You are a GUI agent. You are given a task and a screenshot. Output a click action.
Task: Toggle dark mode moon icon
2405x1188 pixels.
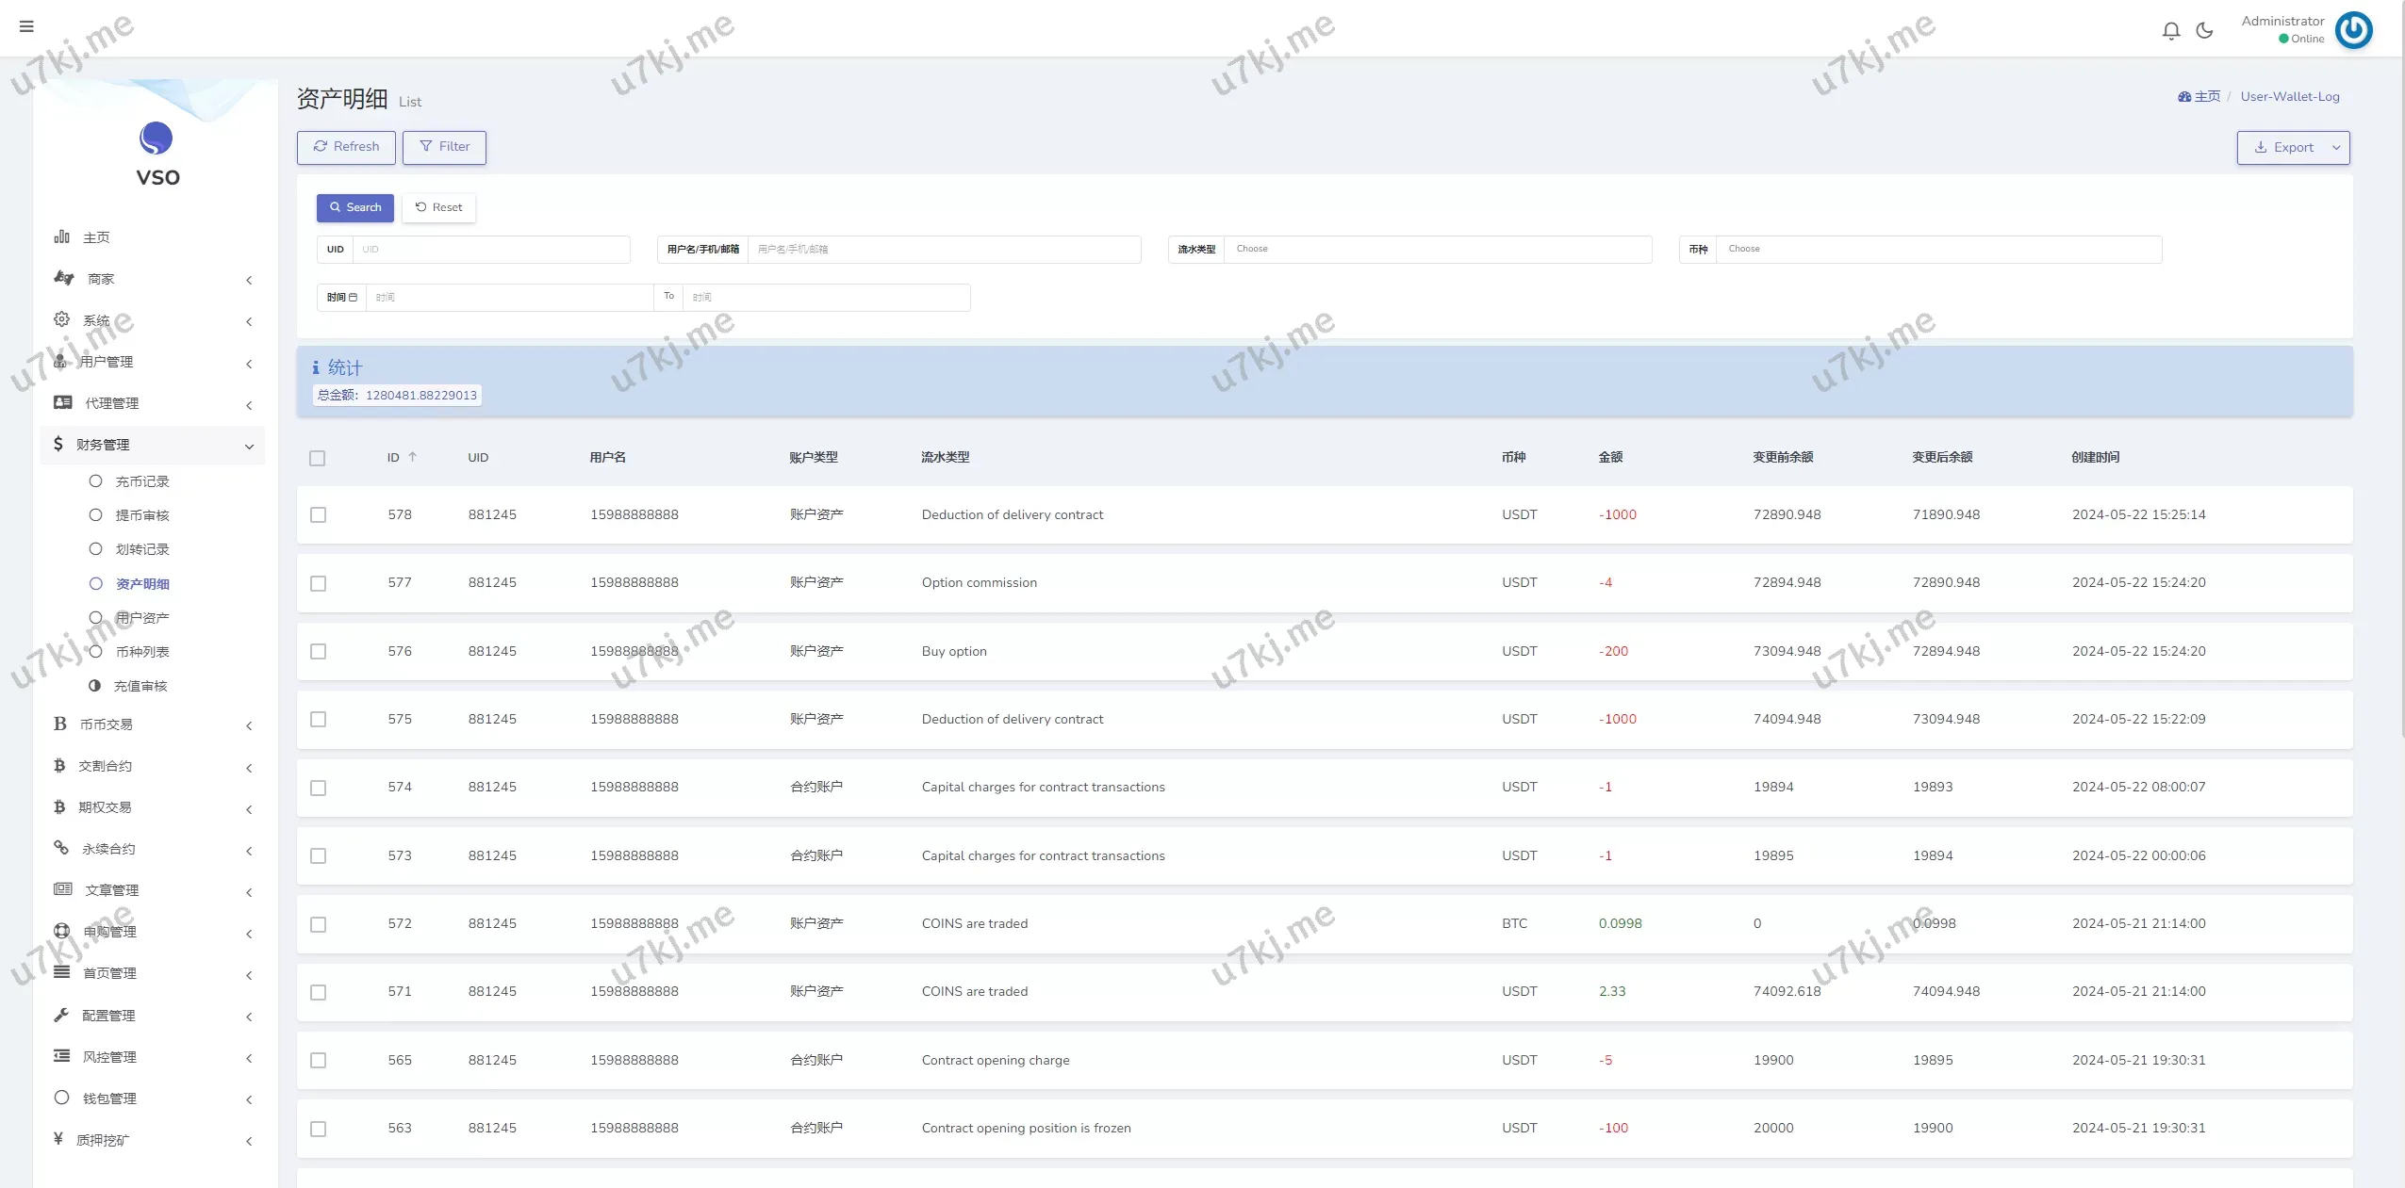pos(2204,31)
